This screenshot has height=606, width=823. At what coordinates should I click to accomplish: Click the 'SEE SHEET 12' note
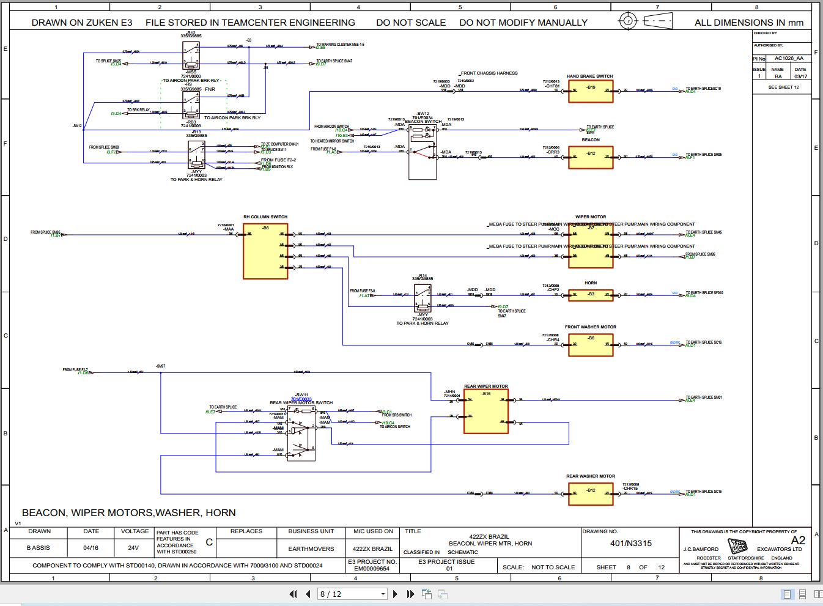click(784, 87)
